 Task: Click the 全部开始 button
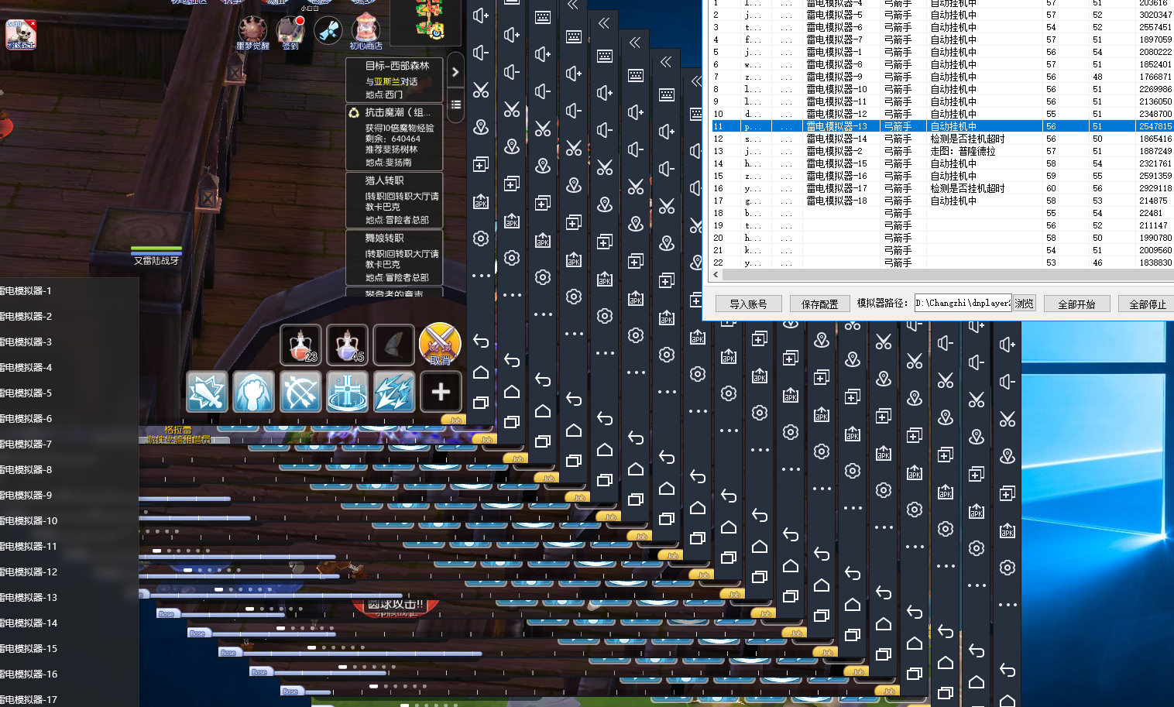point(1076,304)
